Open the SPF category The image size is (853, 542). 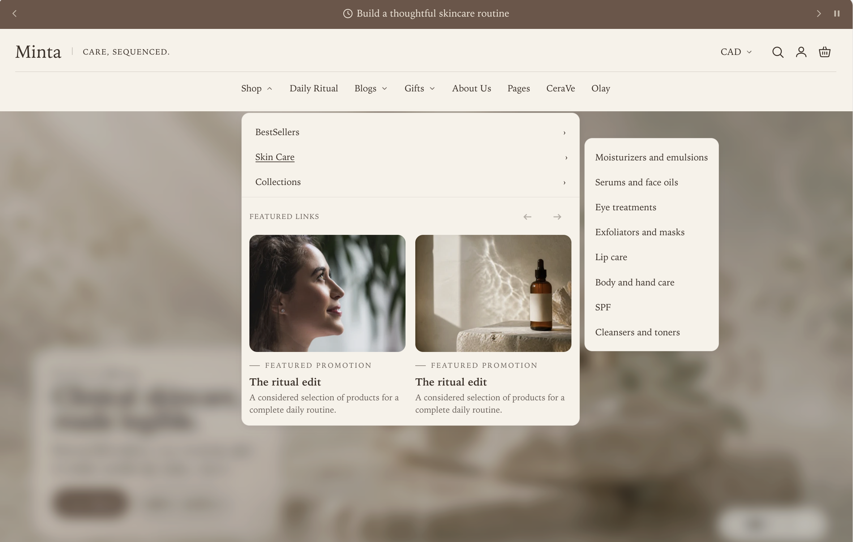603,307
